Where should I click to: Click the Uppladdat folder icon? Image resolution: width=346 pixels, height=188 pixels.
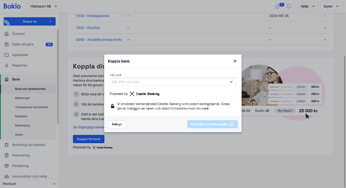(6, 55)
